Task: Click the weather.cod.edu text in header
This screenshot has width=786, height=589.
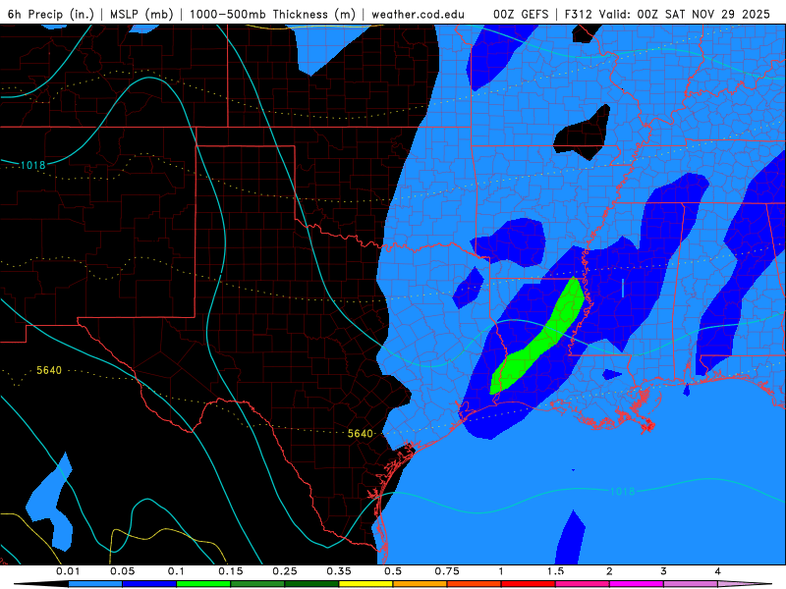Action: click(418, 14)
